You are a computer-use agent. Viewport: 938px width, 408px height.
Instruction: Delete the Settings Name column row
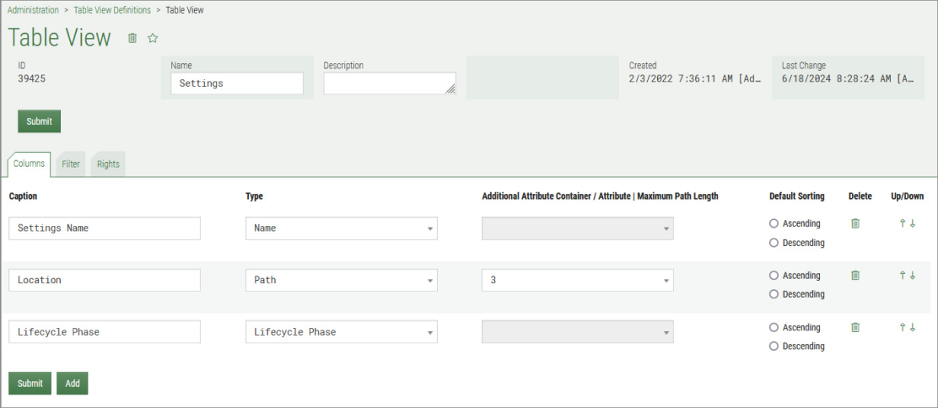click(855, 223)
